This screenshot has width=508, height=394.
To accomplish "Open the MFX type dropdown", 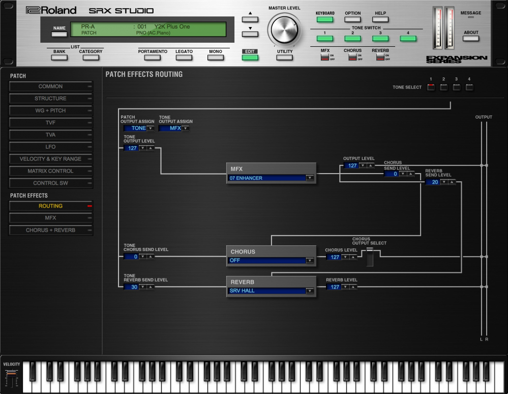I will click(x=309, y=178).
